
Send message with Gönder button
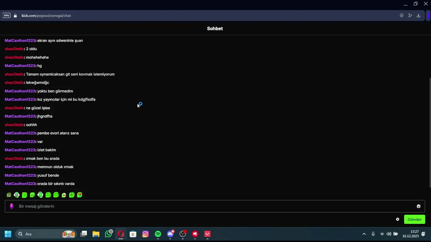[x=415, y=219]
